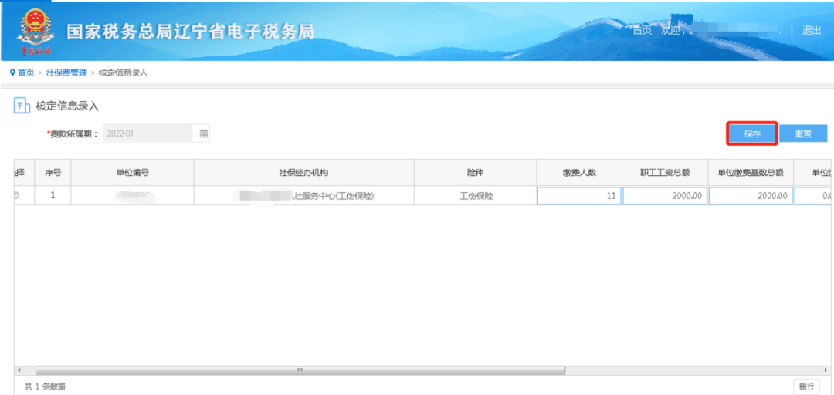Viewport: 834px width, 395px height.
Task: Click the 单位缴费基数总额 input cell
Action: 751,196
